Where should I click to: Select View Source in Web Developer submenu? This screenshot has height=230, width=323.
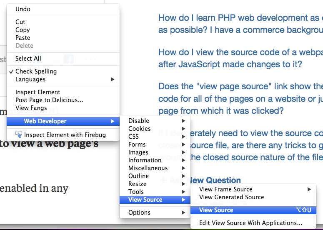click(x=155, y=200)
